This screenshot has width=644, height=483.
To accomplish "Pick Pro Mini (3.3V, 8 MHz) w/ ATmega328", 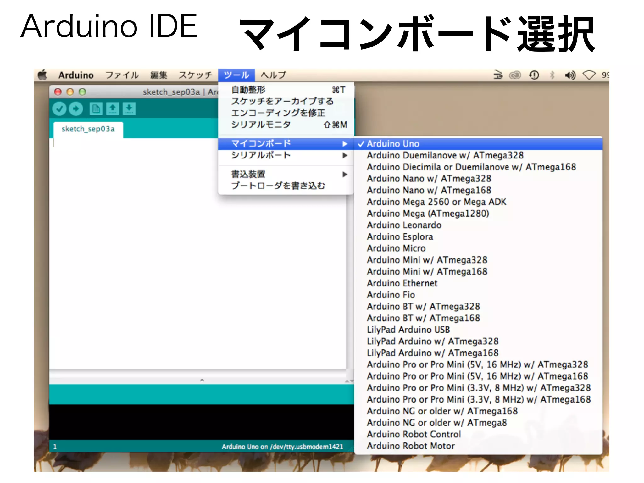I will pyautogui.click(x=478, y=388).
